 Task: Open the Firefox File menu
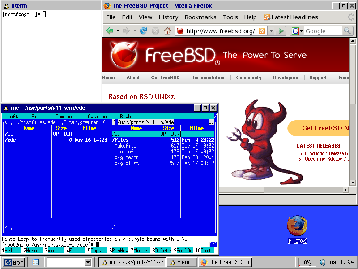pyautogui.click(x=111, y=17)
